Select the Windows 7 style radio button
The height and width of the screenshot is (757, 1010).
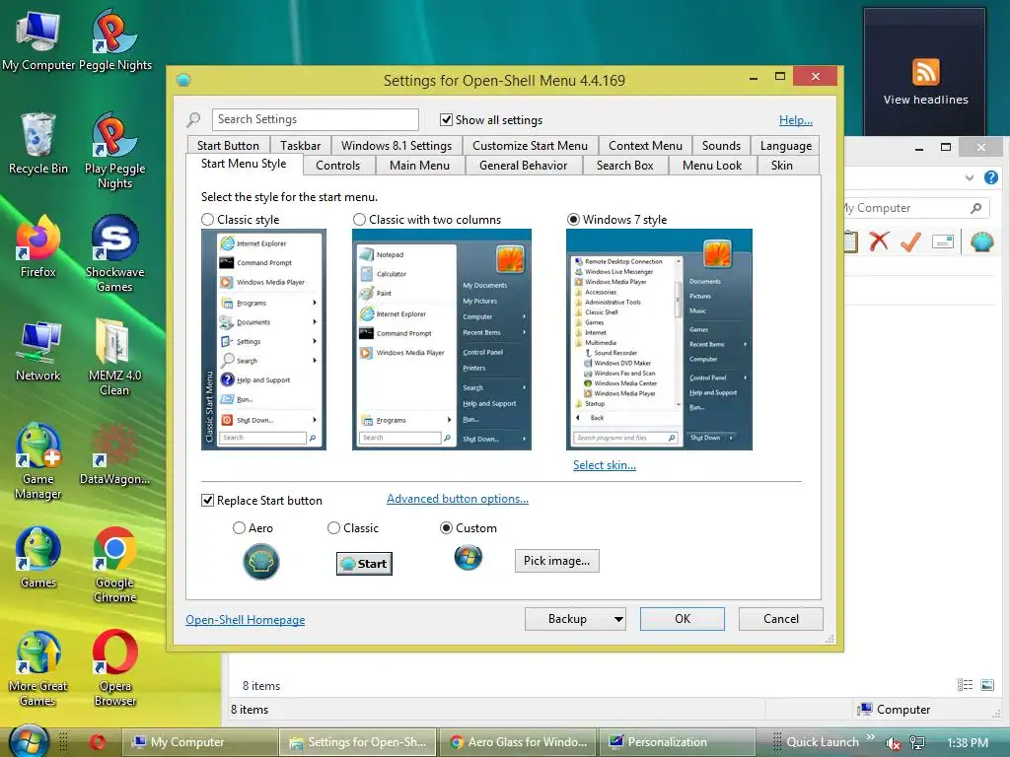tap(573, 220)
